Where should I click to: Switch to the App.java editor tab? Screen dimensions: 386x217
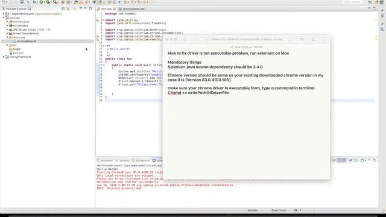[106, 9]
